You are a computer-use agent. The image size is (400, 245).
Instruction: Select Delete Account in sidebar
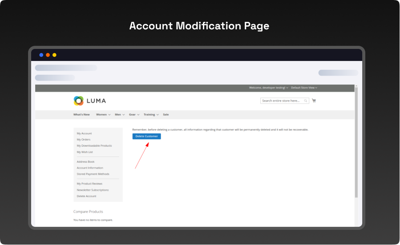(86, 196)
